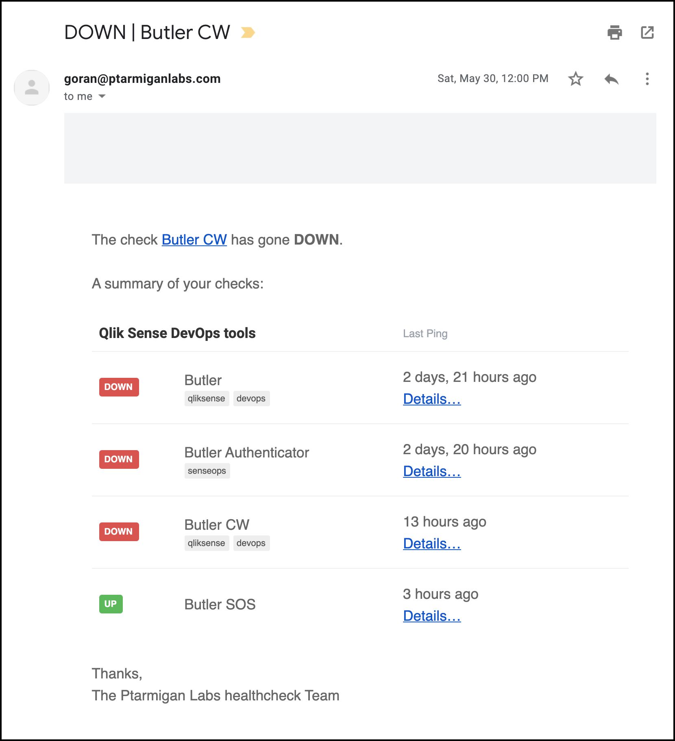Open Details link for Butler SOS

point(432,616)
